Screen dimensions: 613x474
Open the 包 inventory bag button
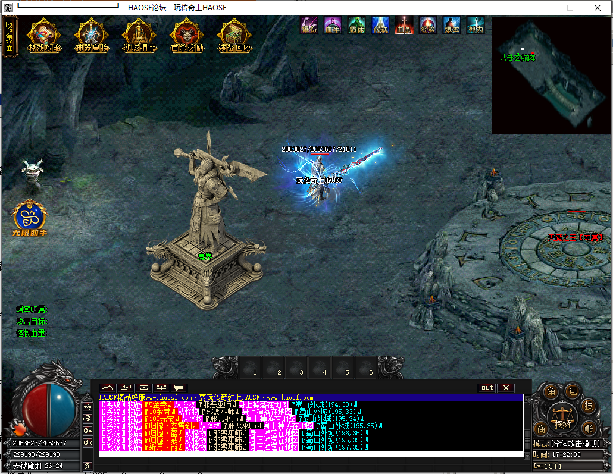coord(571,391)
